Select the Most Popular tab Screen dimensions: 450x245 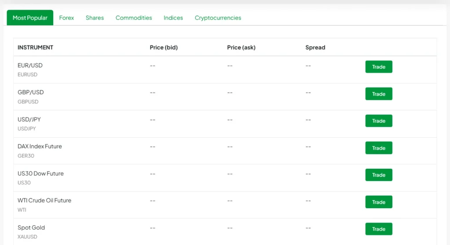click(x=30, y=18)
